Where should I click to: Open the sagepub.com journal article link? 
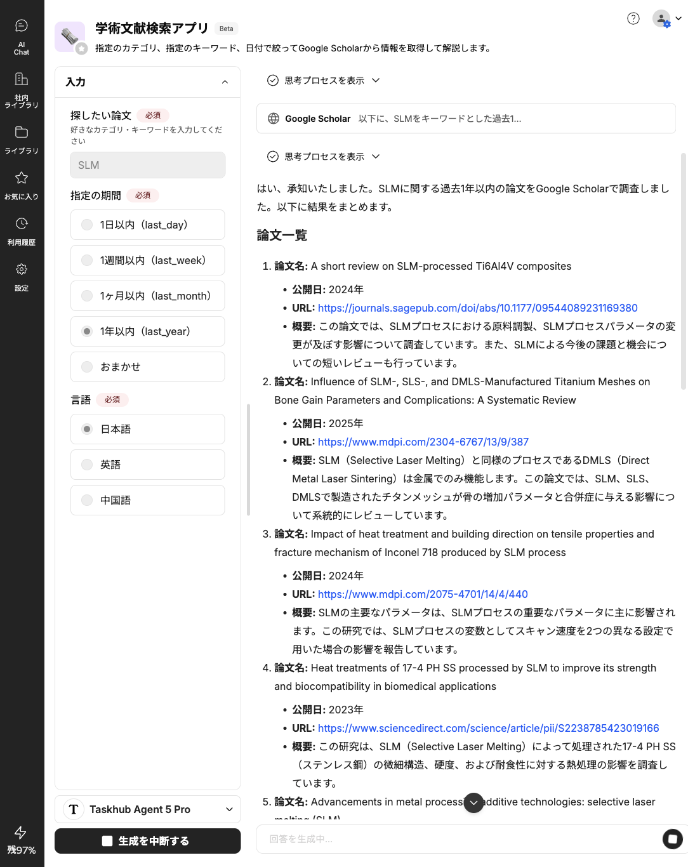tap(477, 308)
